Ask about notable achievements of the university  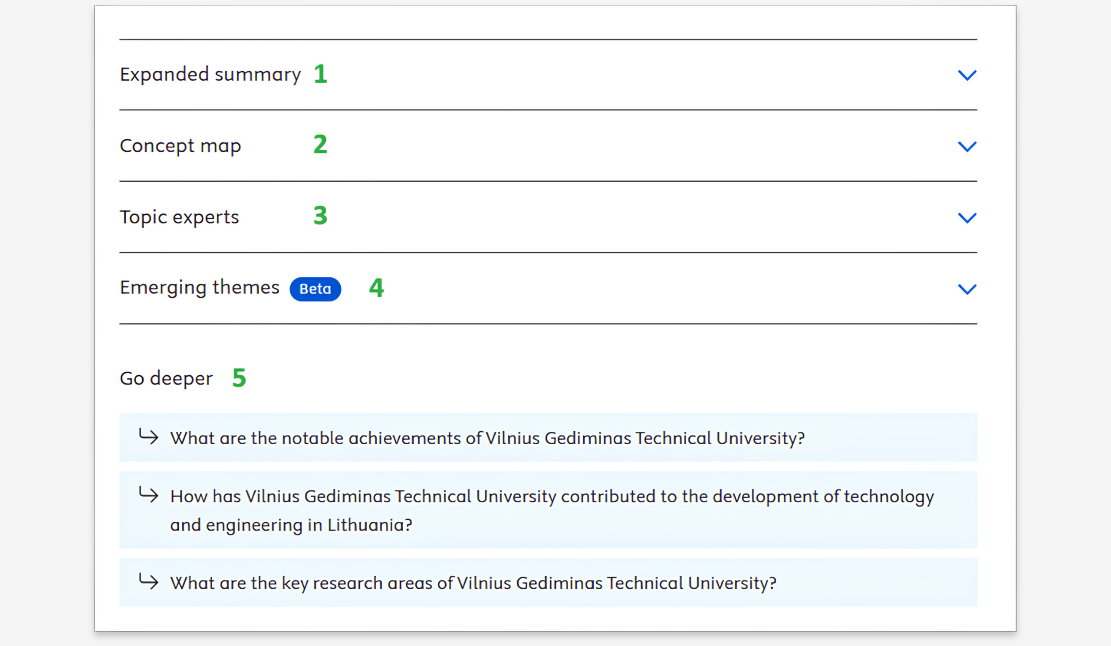(x=548, y=438)
